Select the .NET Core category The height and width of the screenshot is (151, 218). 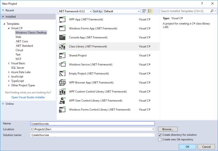coord(22,41)
